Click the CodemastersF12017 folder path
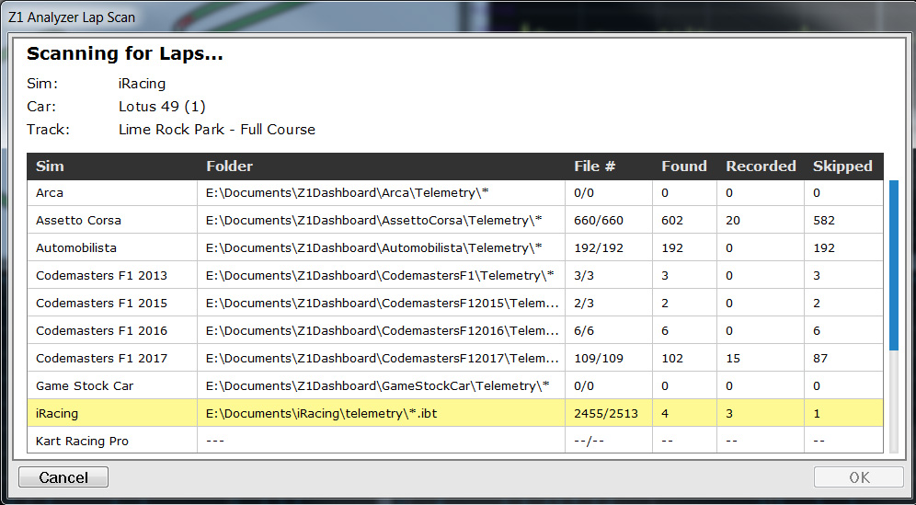916x505 pixels. [x=382, y=358]
